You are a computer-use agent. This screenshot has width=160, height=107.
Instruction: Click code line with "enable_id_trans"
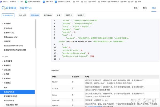coord(73,50)
